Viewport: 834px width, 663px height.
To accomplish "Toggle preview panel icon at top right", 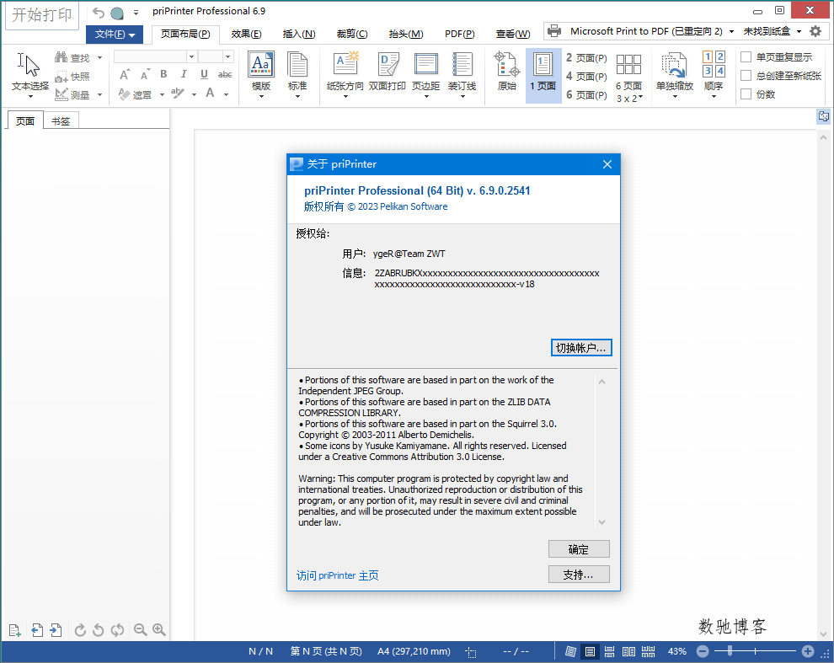I will (823, 116).
